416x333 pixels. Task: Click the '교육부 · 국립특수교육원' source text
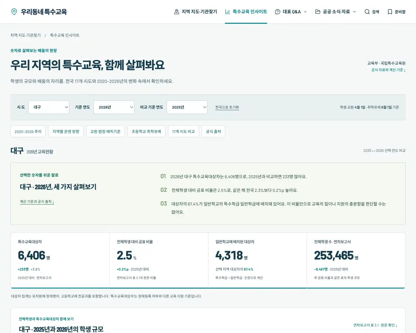click(386, 63)
